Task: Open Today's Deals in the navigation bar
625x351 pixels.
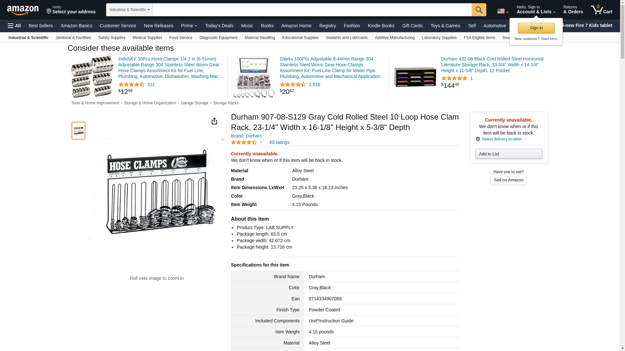Action: pos(219,26)
